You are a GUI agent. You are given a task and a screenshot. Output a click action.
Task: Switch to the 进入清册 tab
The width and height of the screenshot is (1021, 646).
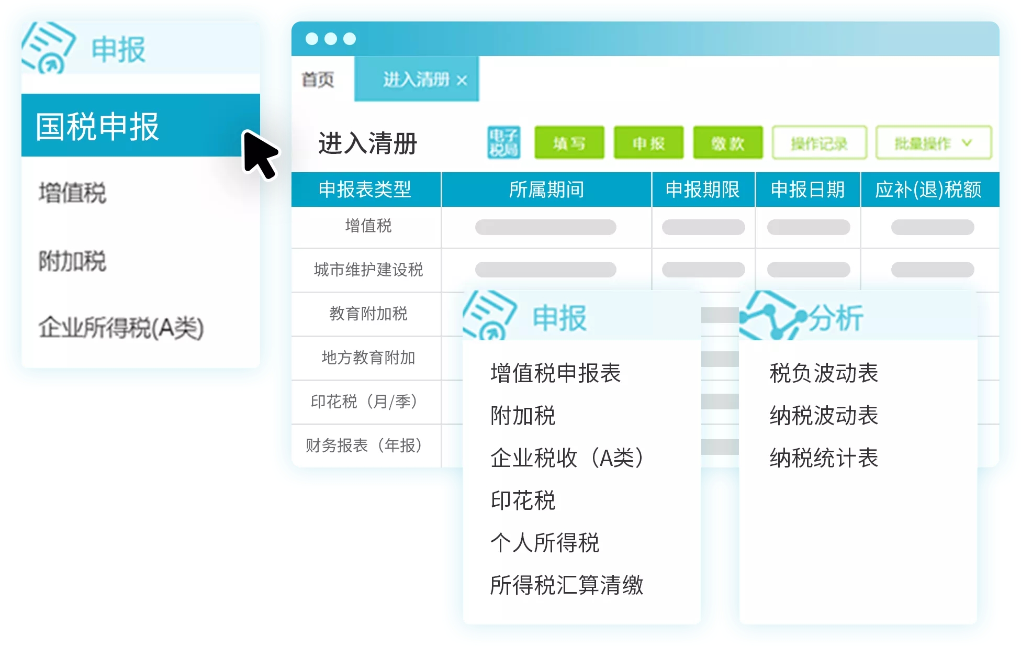pos(416,80)
